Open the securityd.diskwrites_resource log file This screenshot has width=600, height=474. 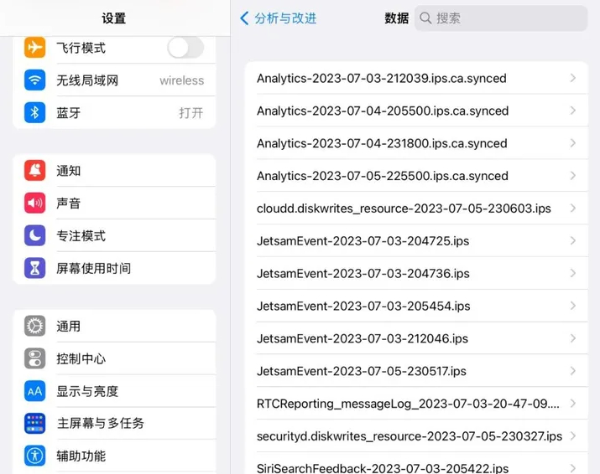point(409,436)
